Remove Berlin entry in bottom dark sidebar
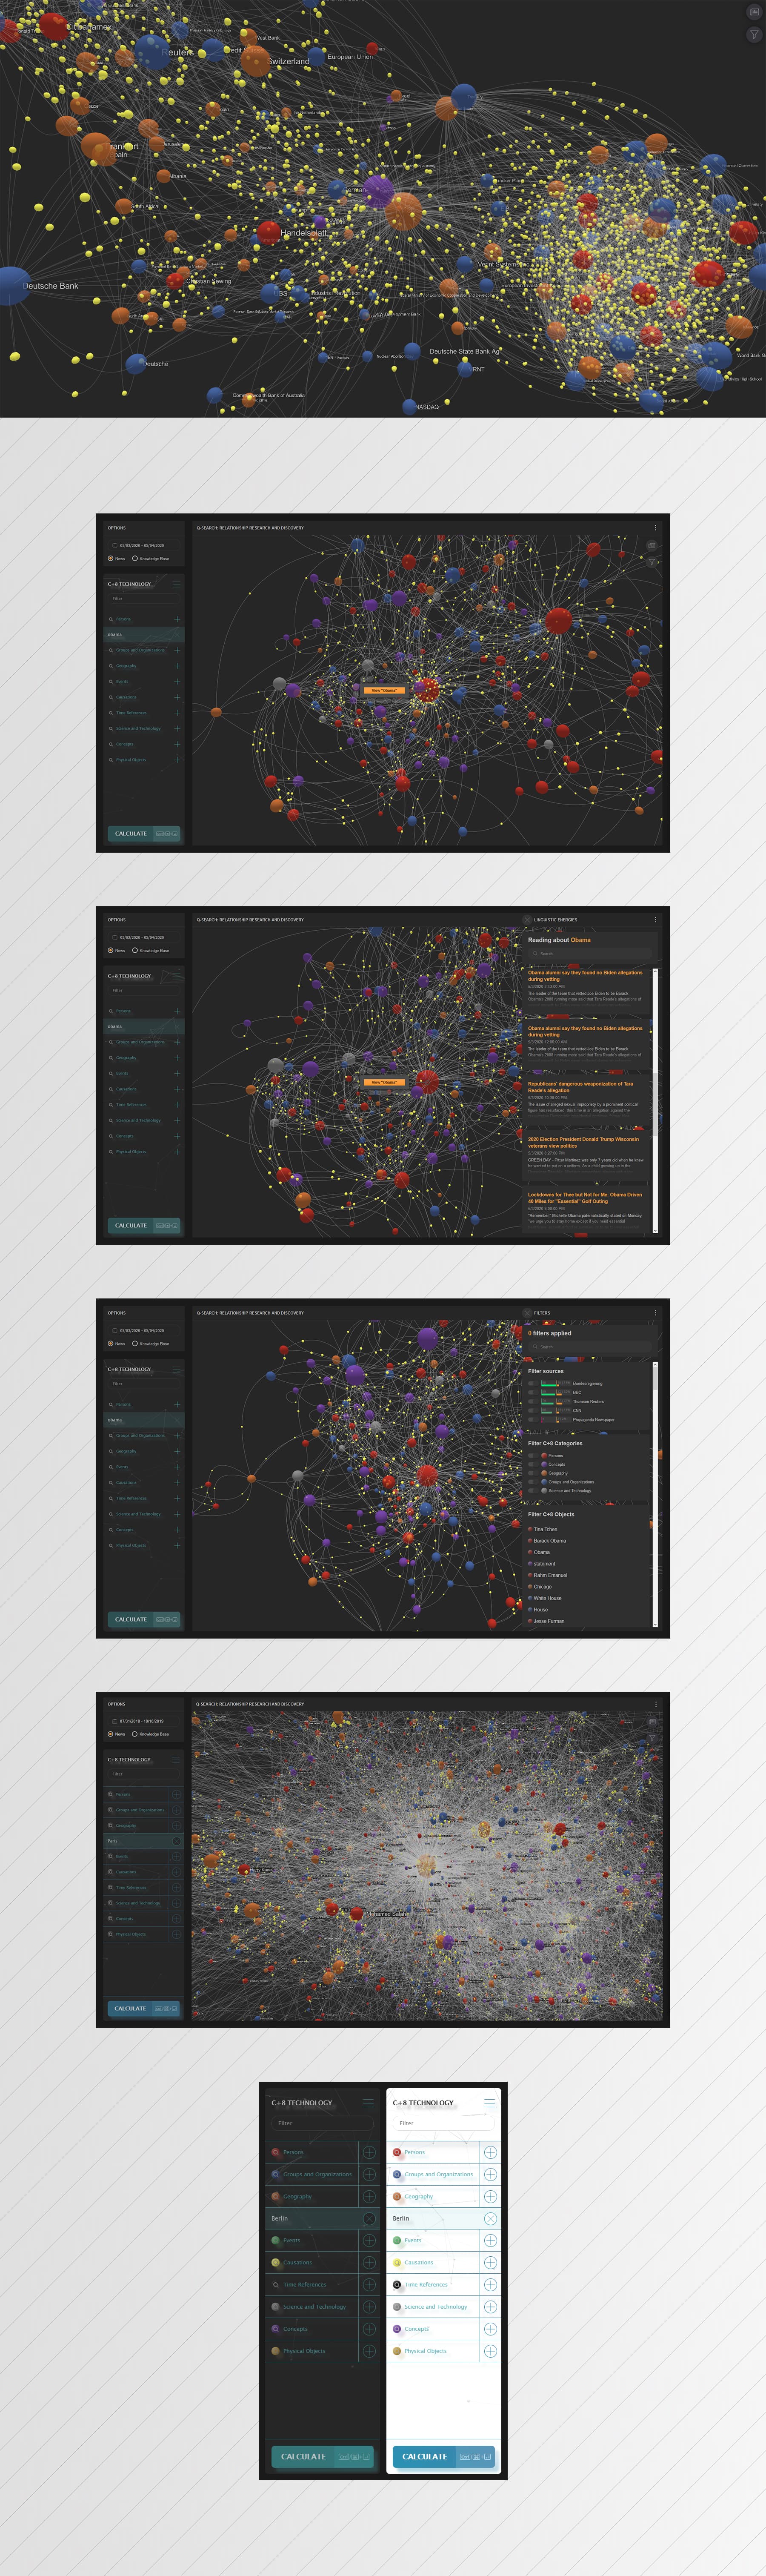 click(x=369, y=2218)
